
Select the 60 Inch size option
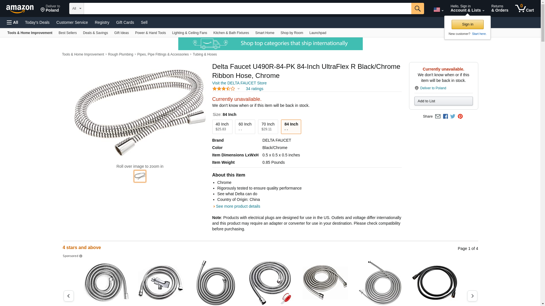[245, 127]
